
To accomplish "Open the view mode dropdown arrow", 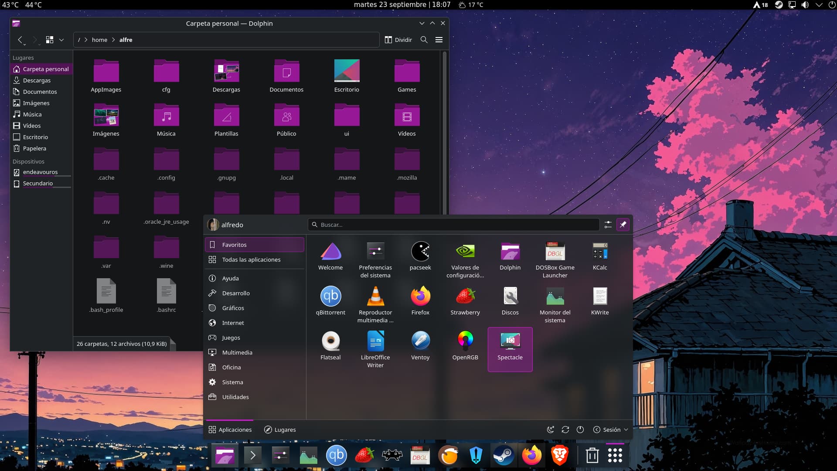I will [61, 40].
